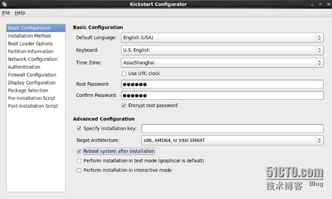Select Pre-Installation Script section
Screen dimensions: 332x199
point(36,98)
